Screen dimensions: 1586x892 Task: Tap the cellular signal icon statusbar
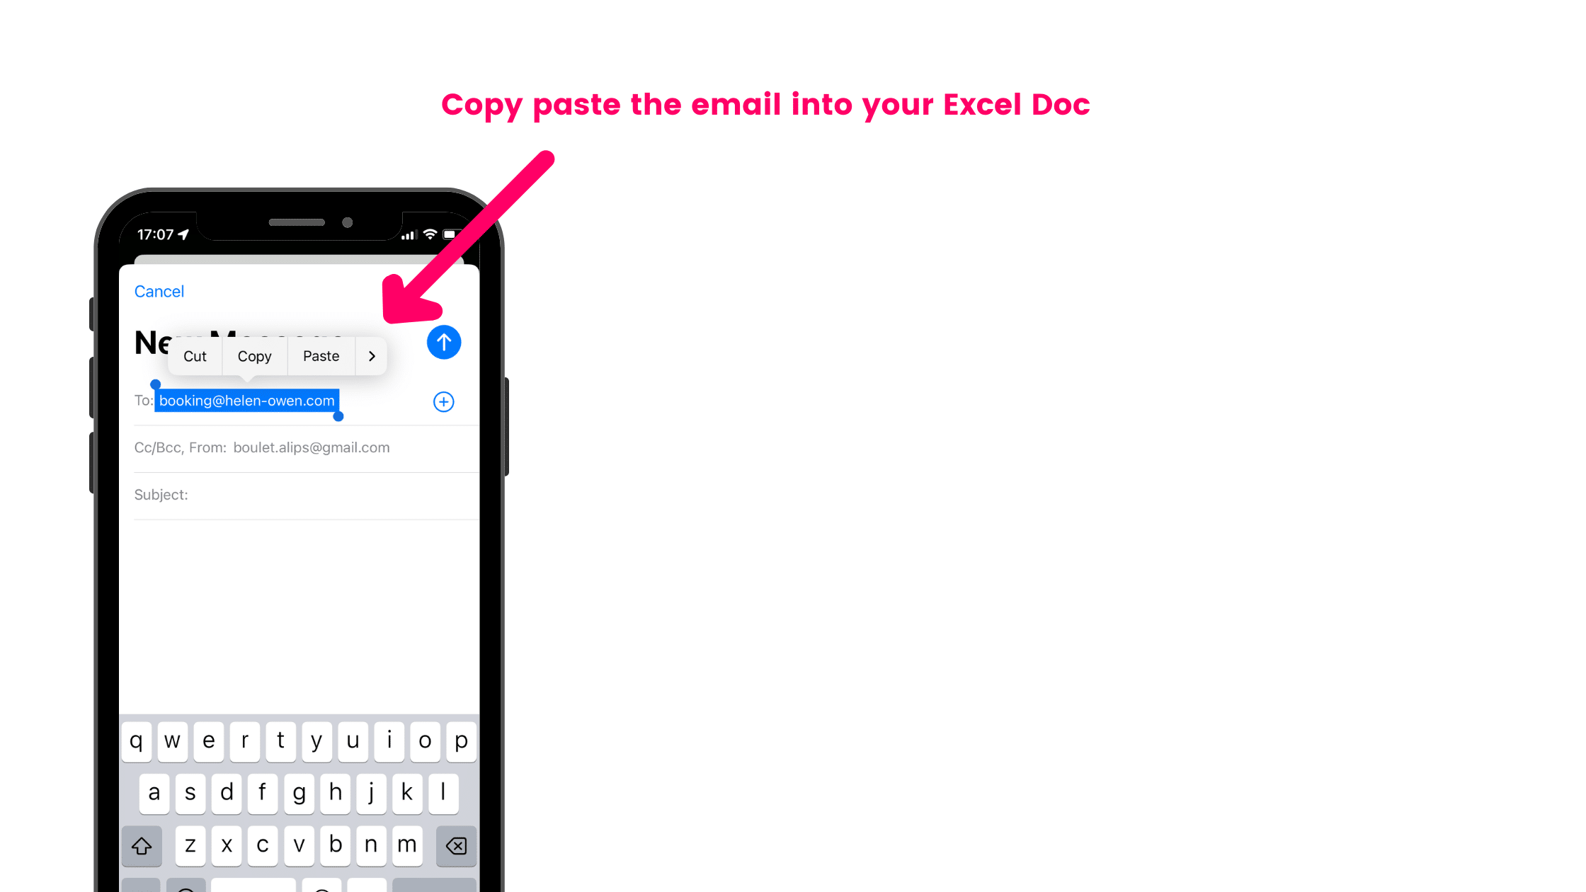tap(412, 234)
